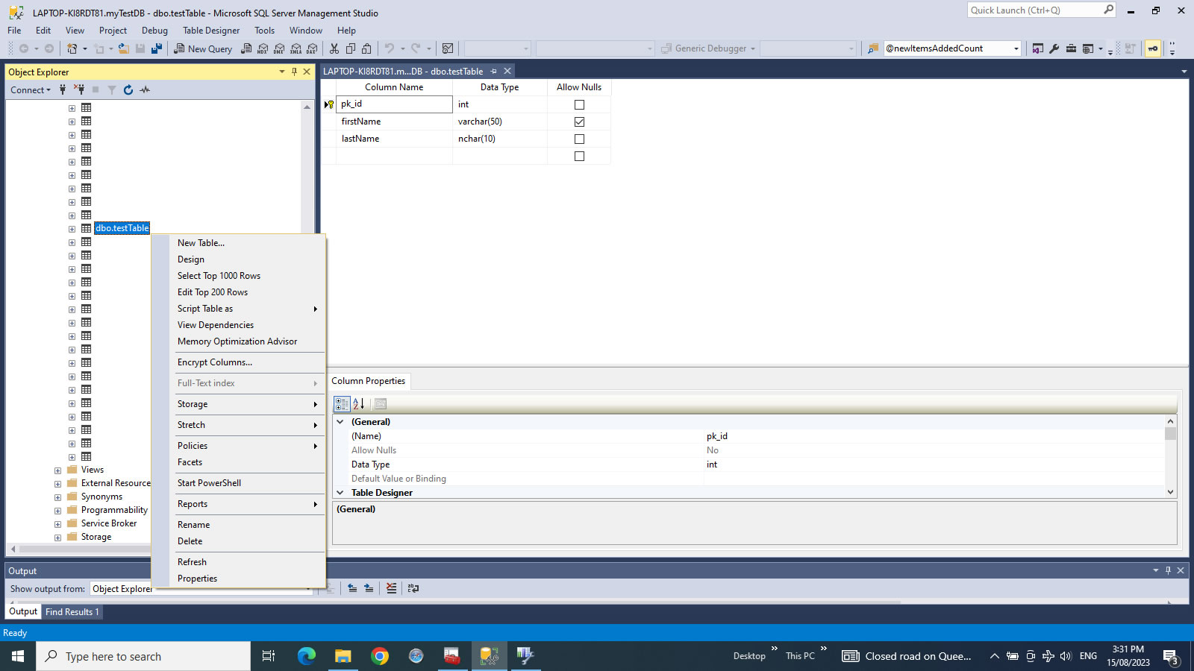Refresh Object Explorer using the refresh icon
The height and width of the screenshot is (671, 1194).
click(128, 89)
